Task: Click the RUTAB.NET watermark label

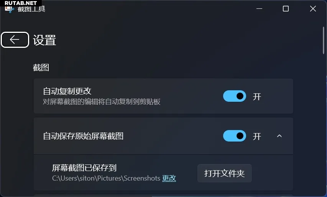Action: [x=21, y=3]
